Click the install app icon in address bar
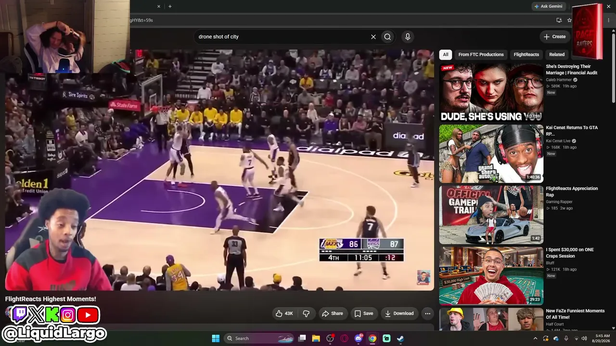Viewport: 616px width, 346px height. tap(559, 20)
